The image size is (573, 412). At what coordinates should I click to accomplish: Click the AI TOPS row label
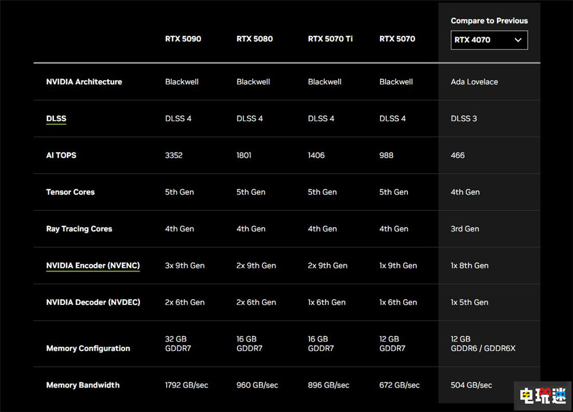pos(61,155)
